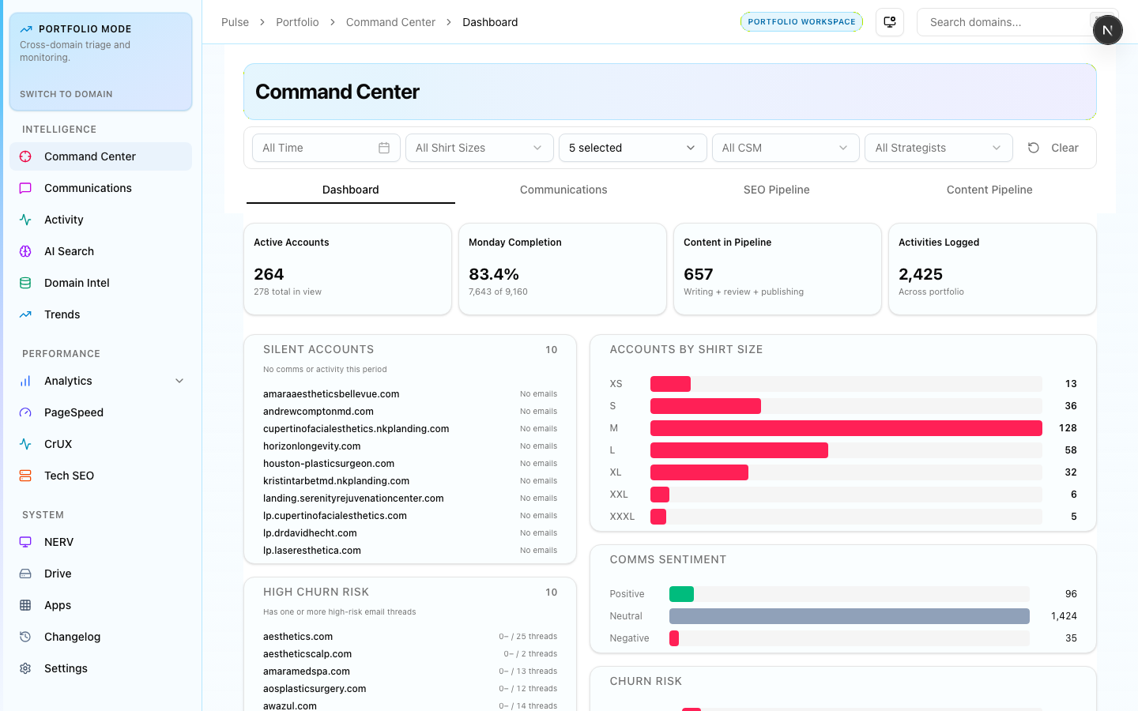
Task: Expand the Analytics submenu chevron
Action: pyautogui.click(x=179, y=381)
